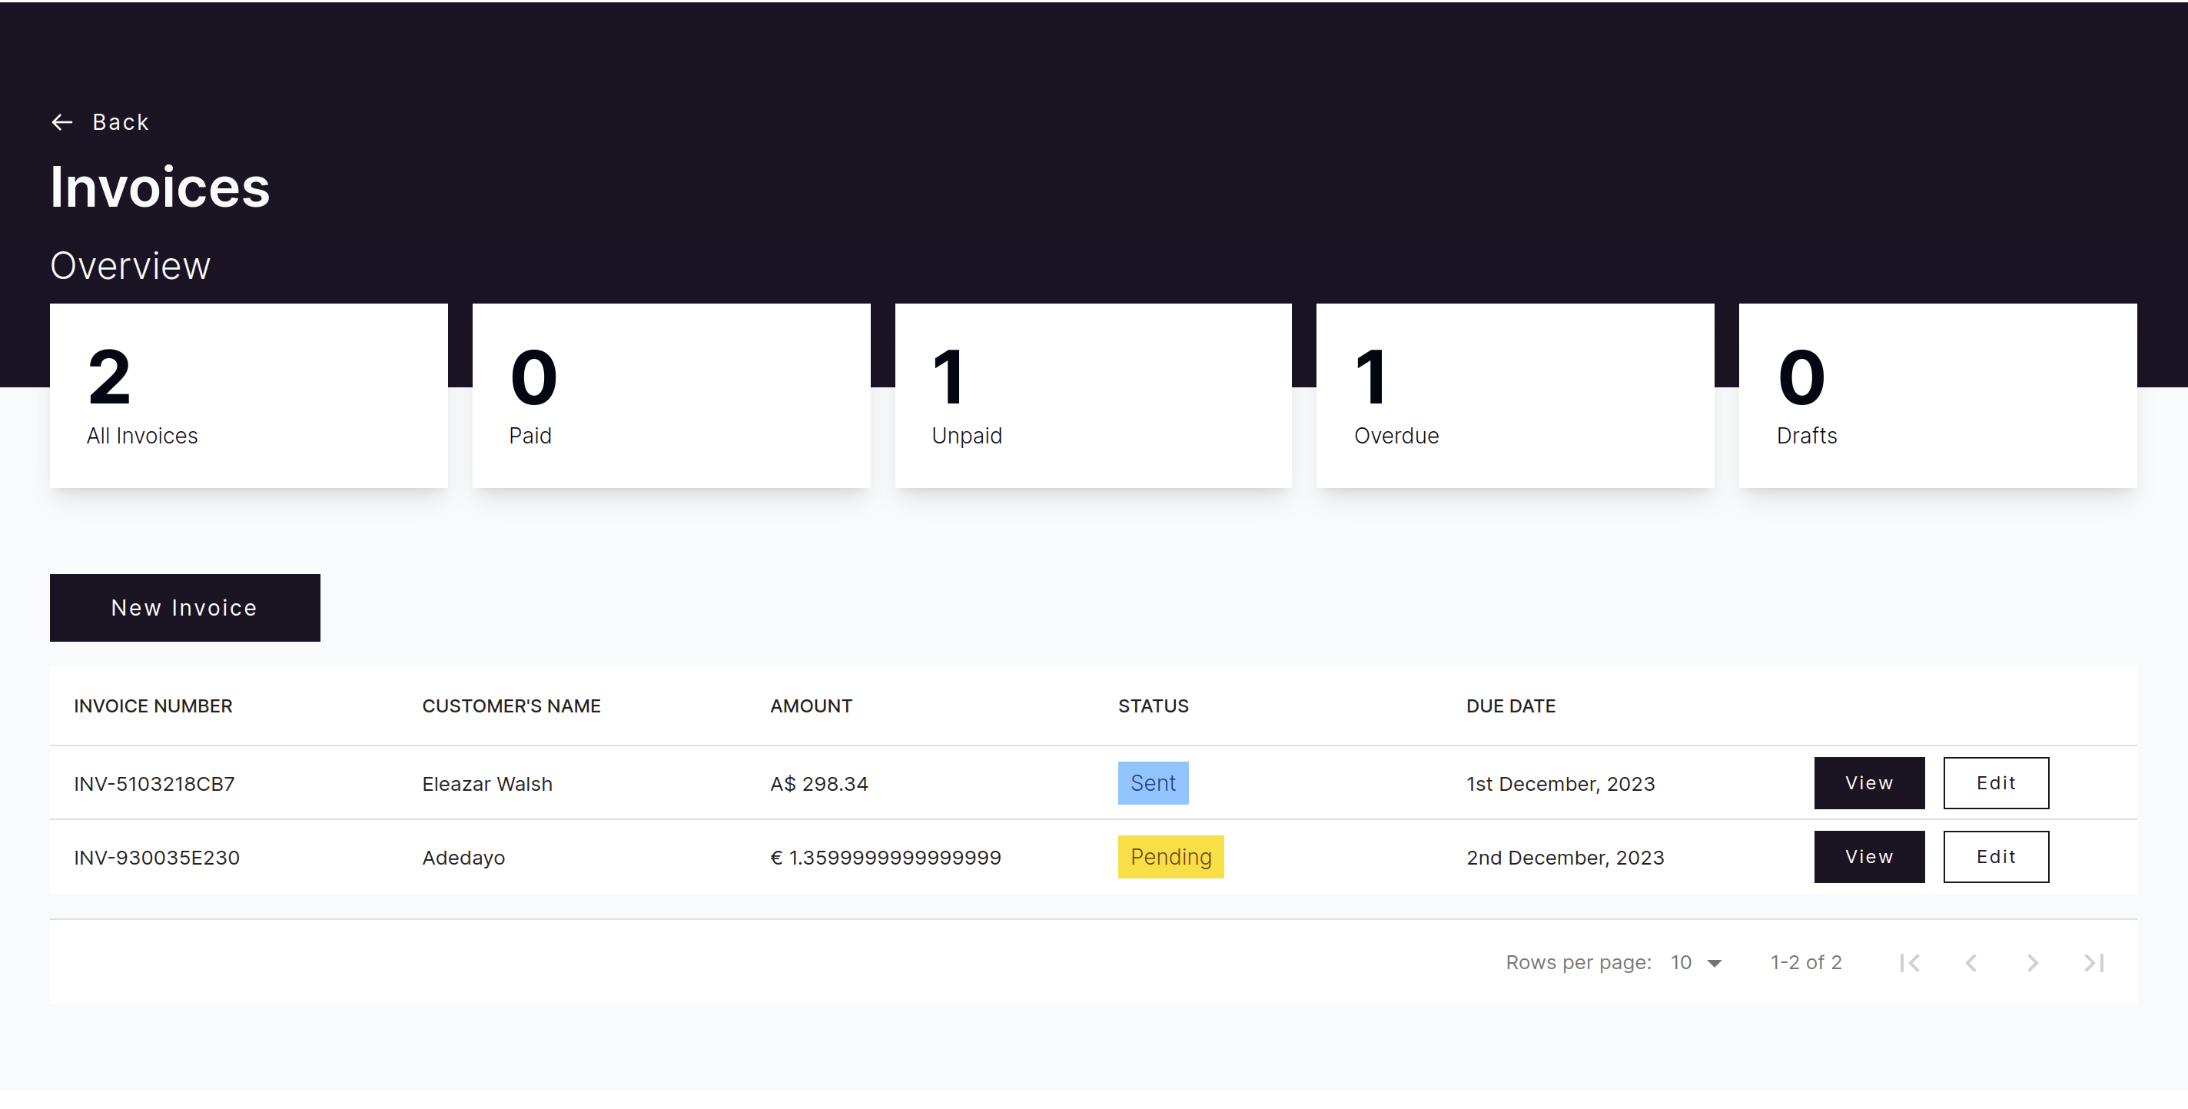Open the Drafts overview card
This screenshot has height=1109, width=2188.
pos(1937,395)
